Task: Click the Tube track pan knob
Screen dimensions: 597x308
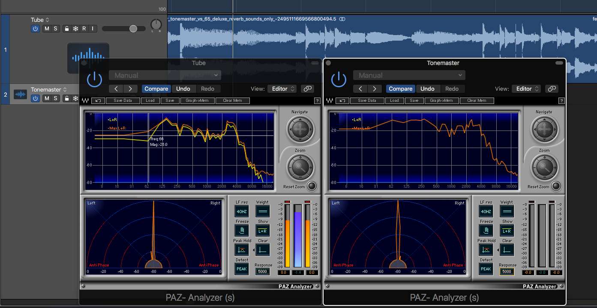Action: click(x=156, y=25)
